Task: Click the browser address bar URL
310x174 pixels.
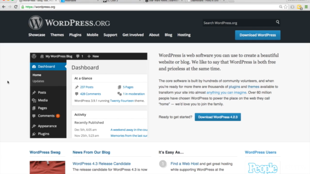Action: click(40, 7)
